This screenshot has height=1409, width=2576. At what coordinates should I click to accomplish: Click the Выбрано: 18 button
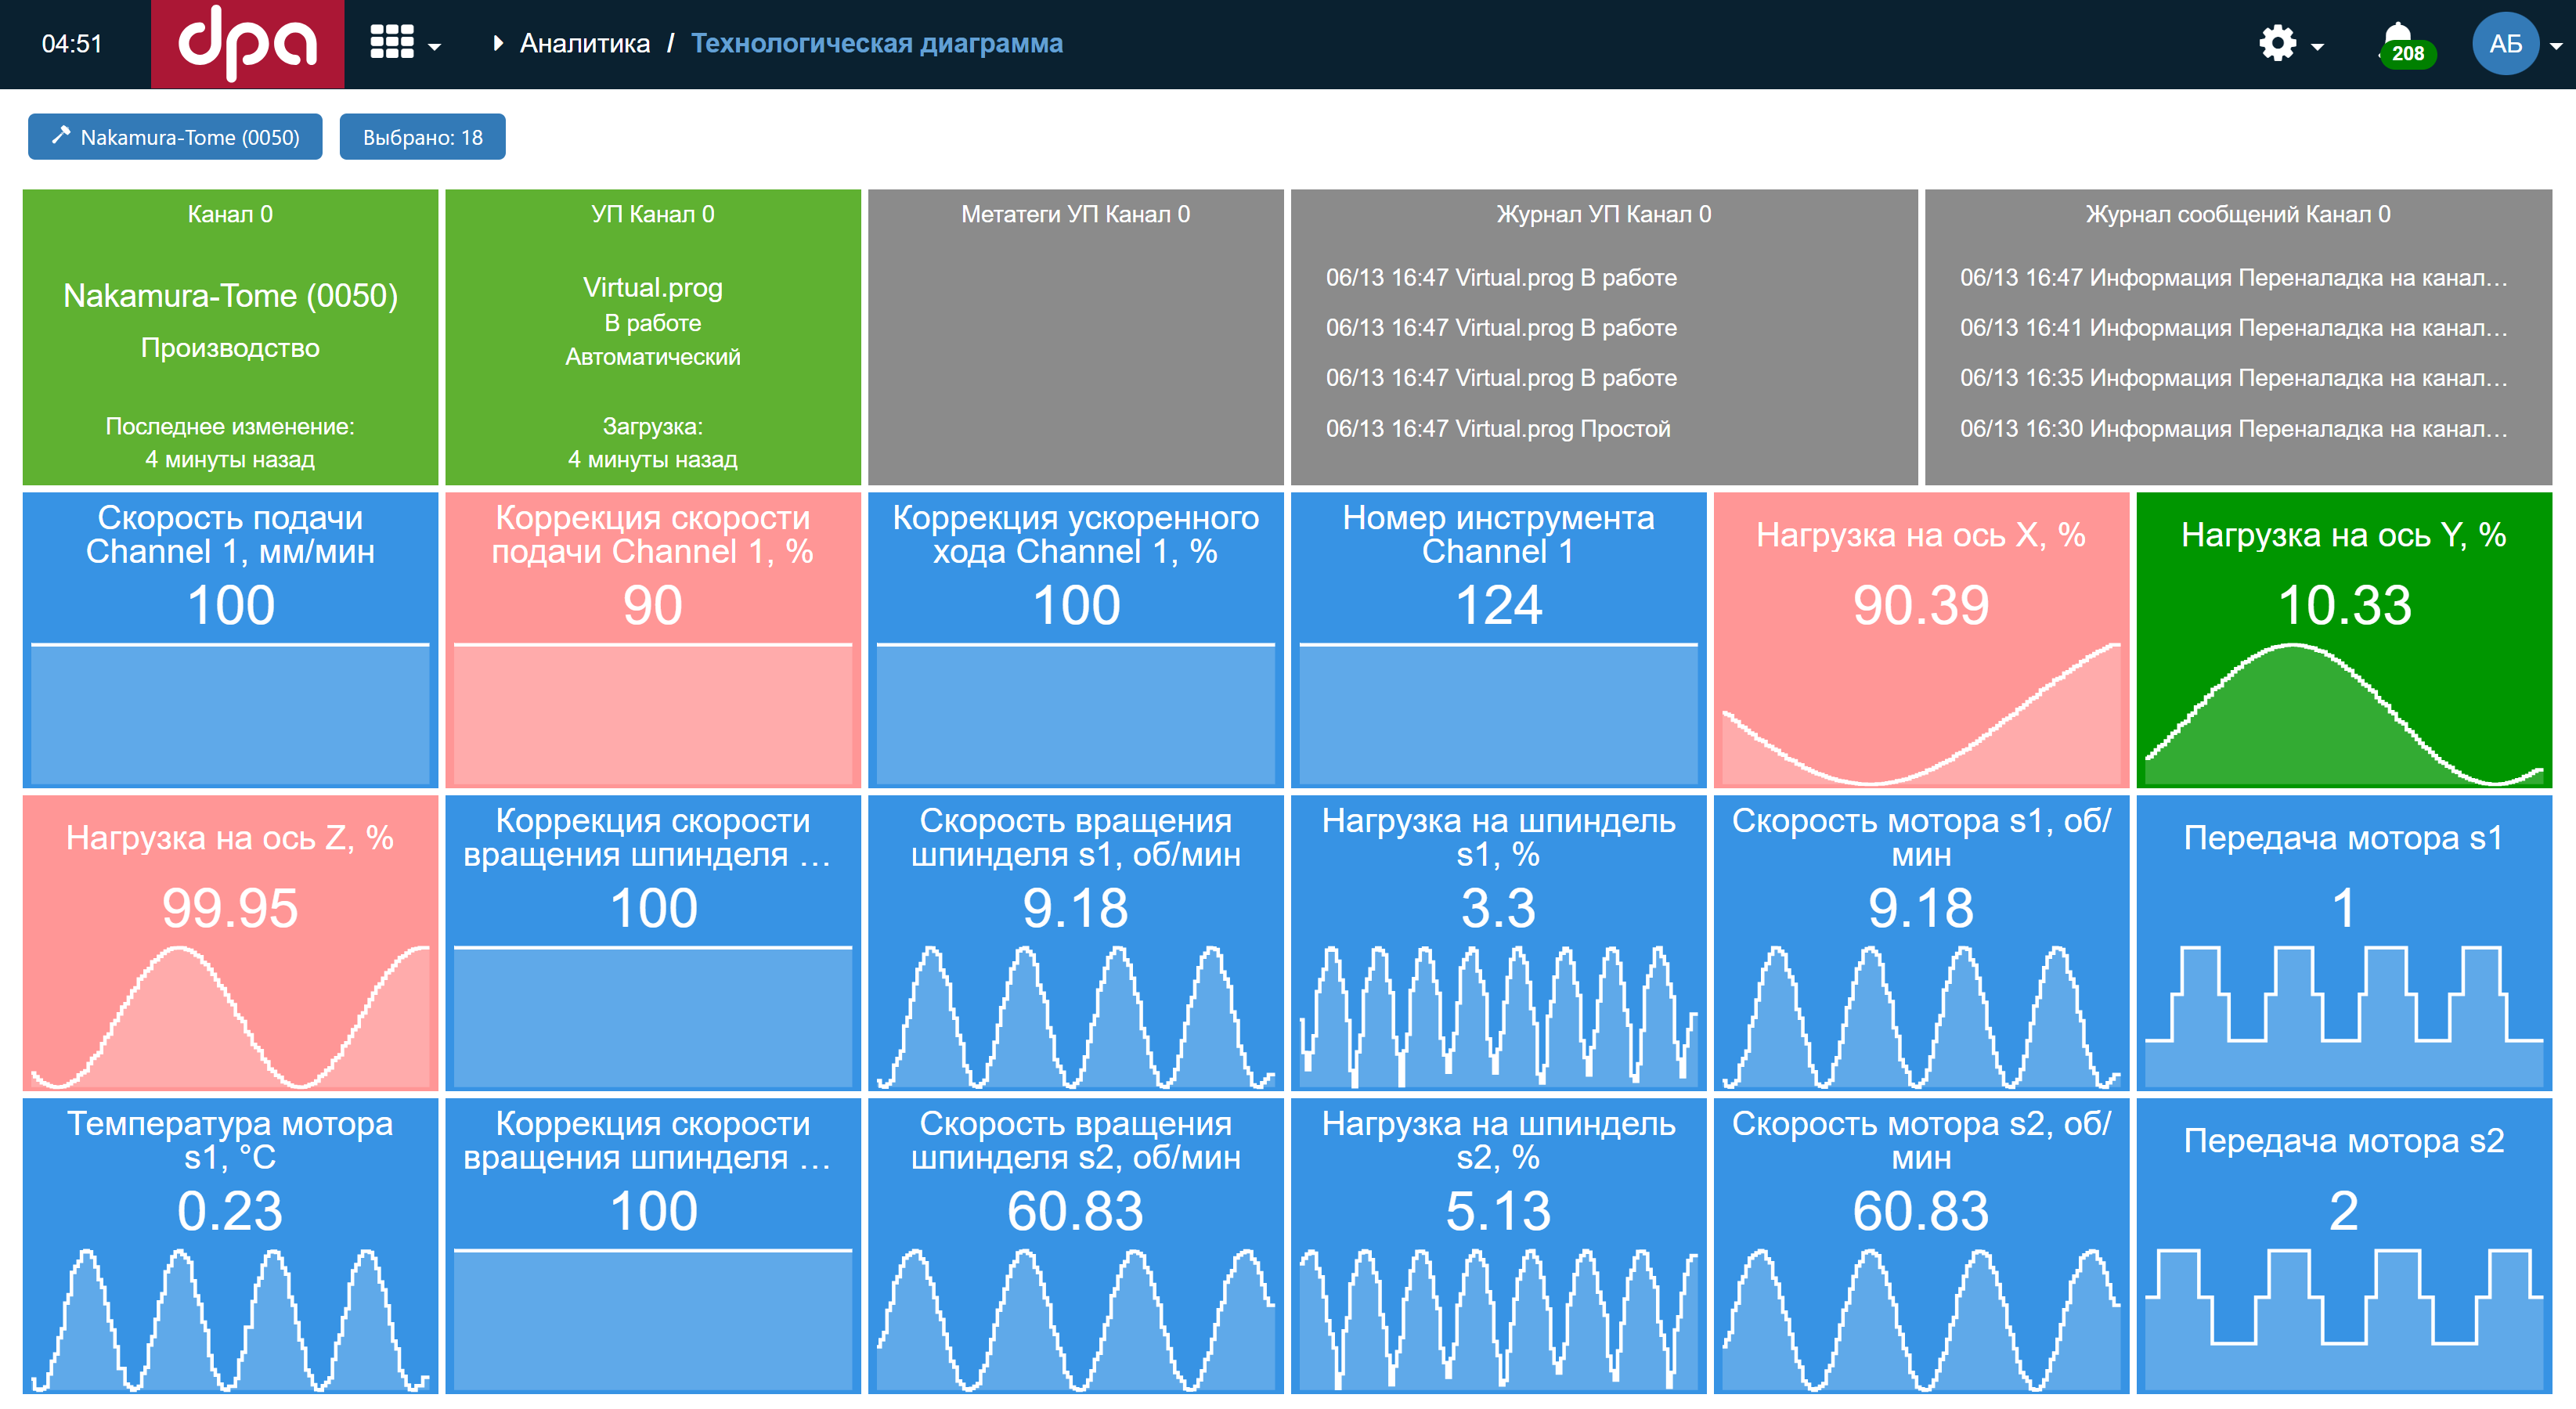coord(422,137)
